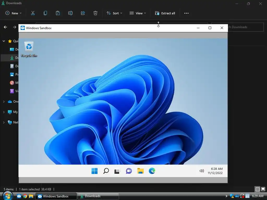Click the Extract all button
This screenshot has height=200, width=267.
pos(165,13)
